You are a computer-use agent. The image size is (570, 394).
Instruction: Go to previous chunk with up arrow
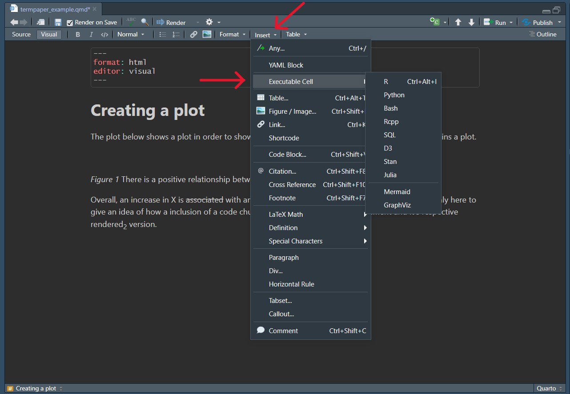click(x=458, y=22)
